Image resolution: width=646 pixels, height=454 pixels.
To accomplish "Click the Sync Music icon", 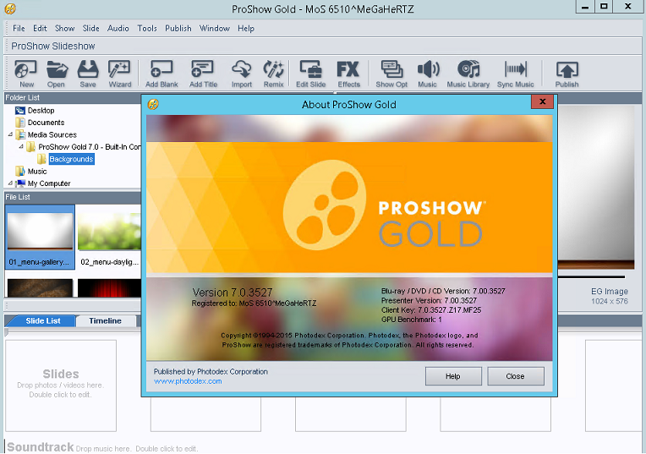I will (x=516, y=74).
